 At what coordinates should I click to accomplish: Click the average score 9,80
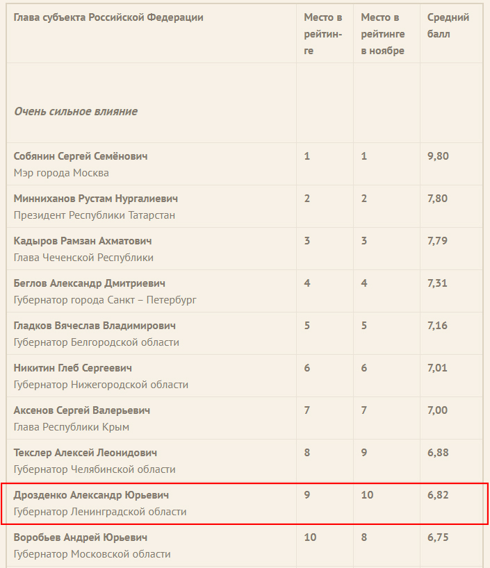[438, 156]
